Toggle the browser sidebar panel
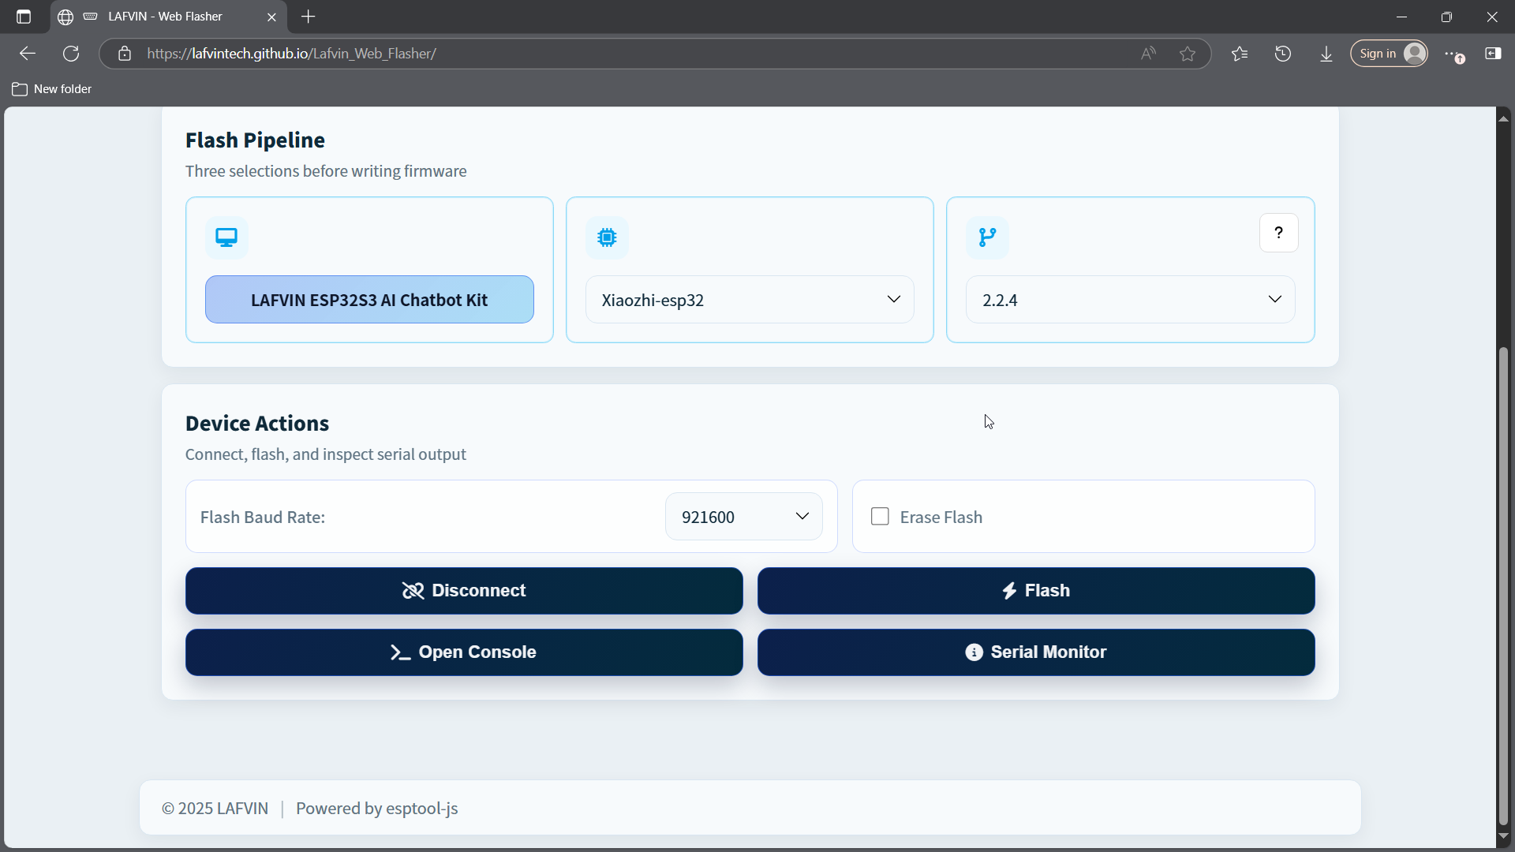Image resolution: width=1515 pixels, height=852 pixels. [1493, 54]
